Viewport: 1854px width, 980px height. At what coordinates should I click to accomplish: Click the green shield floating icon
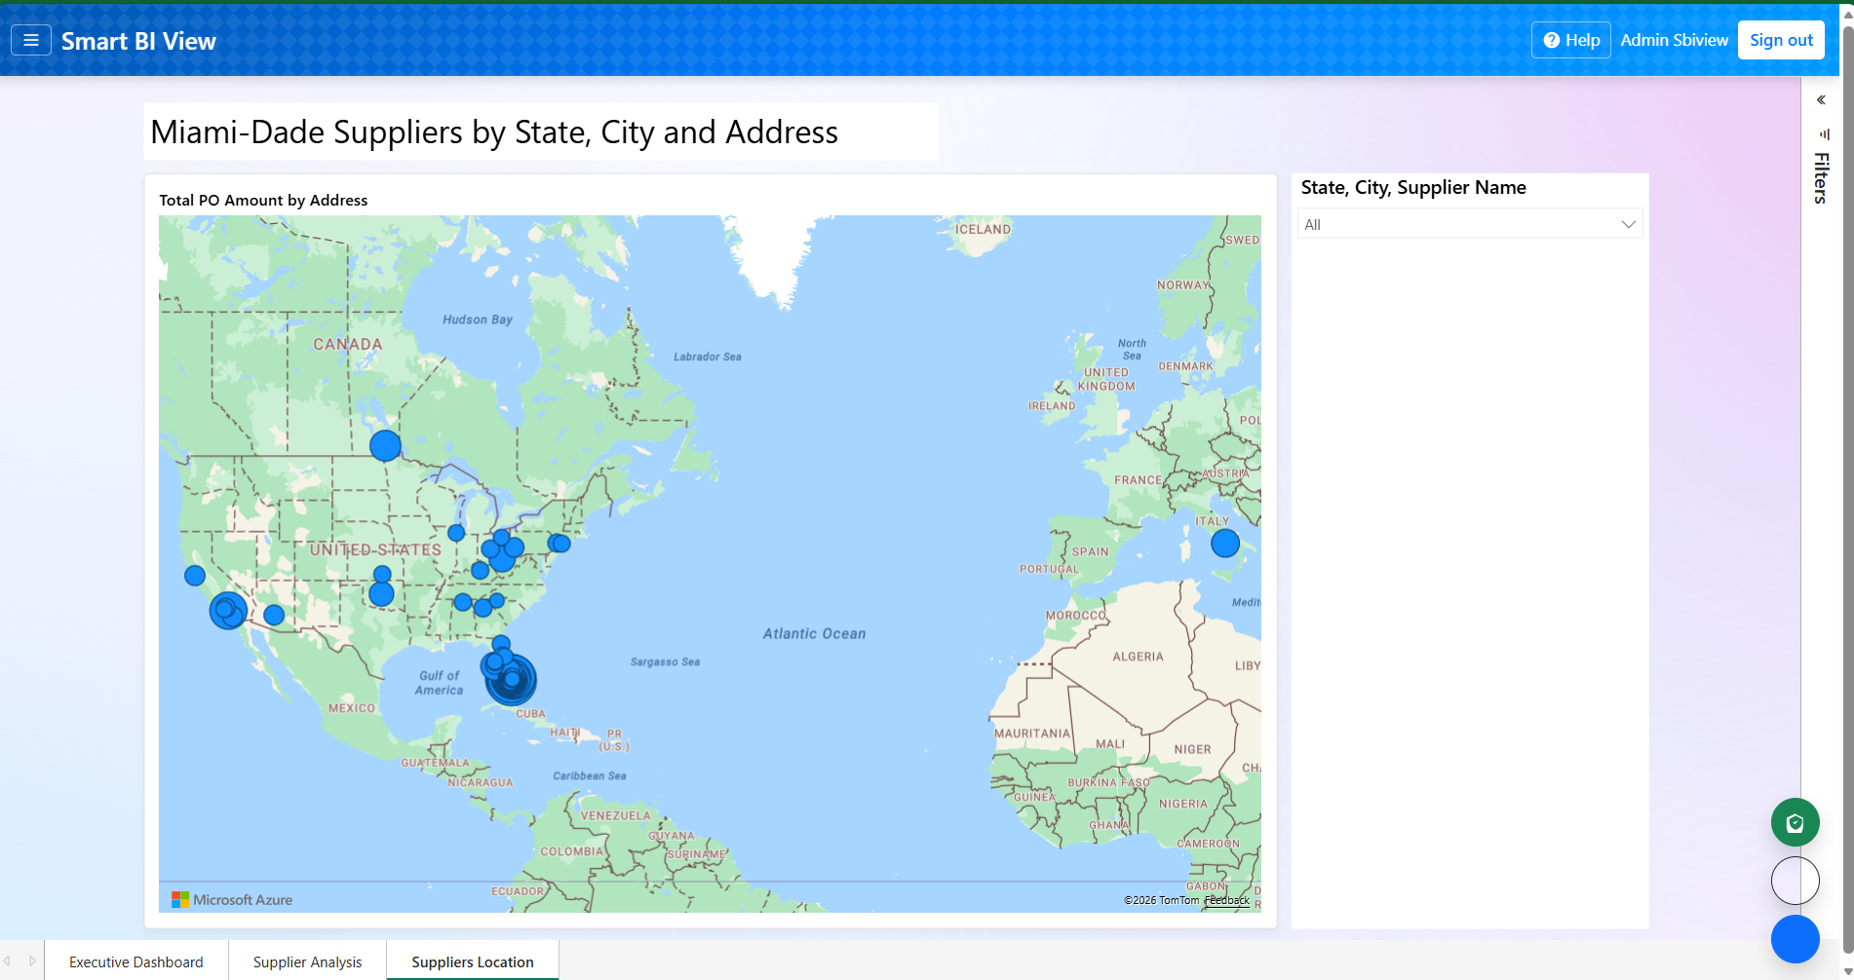pyautogui.click(x=1796, y=821)
